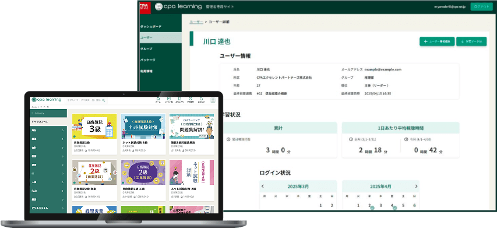The height and width of the screenshot is (228, 497).
Task: Go to next month in login calendar
Action: [416, 186]
